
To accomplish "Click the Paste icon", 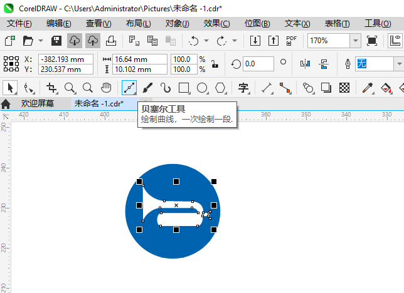I will click(170, 41).
